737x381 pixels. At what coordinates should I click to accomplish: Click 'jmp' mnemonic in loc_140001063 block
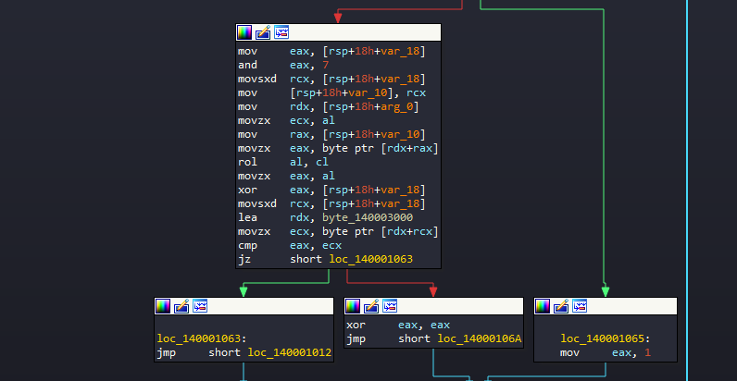[167, 353]
